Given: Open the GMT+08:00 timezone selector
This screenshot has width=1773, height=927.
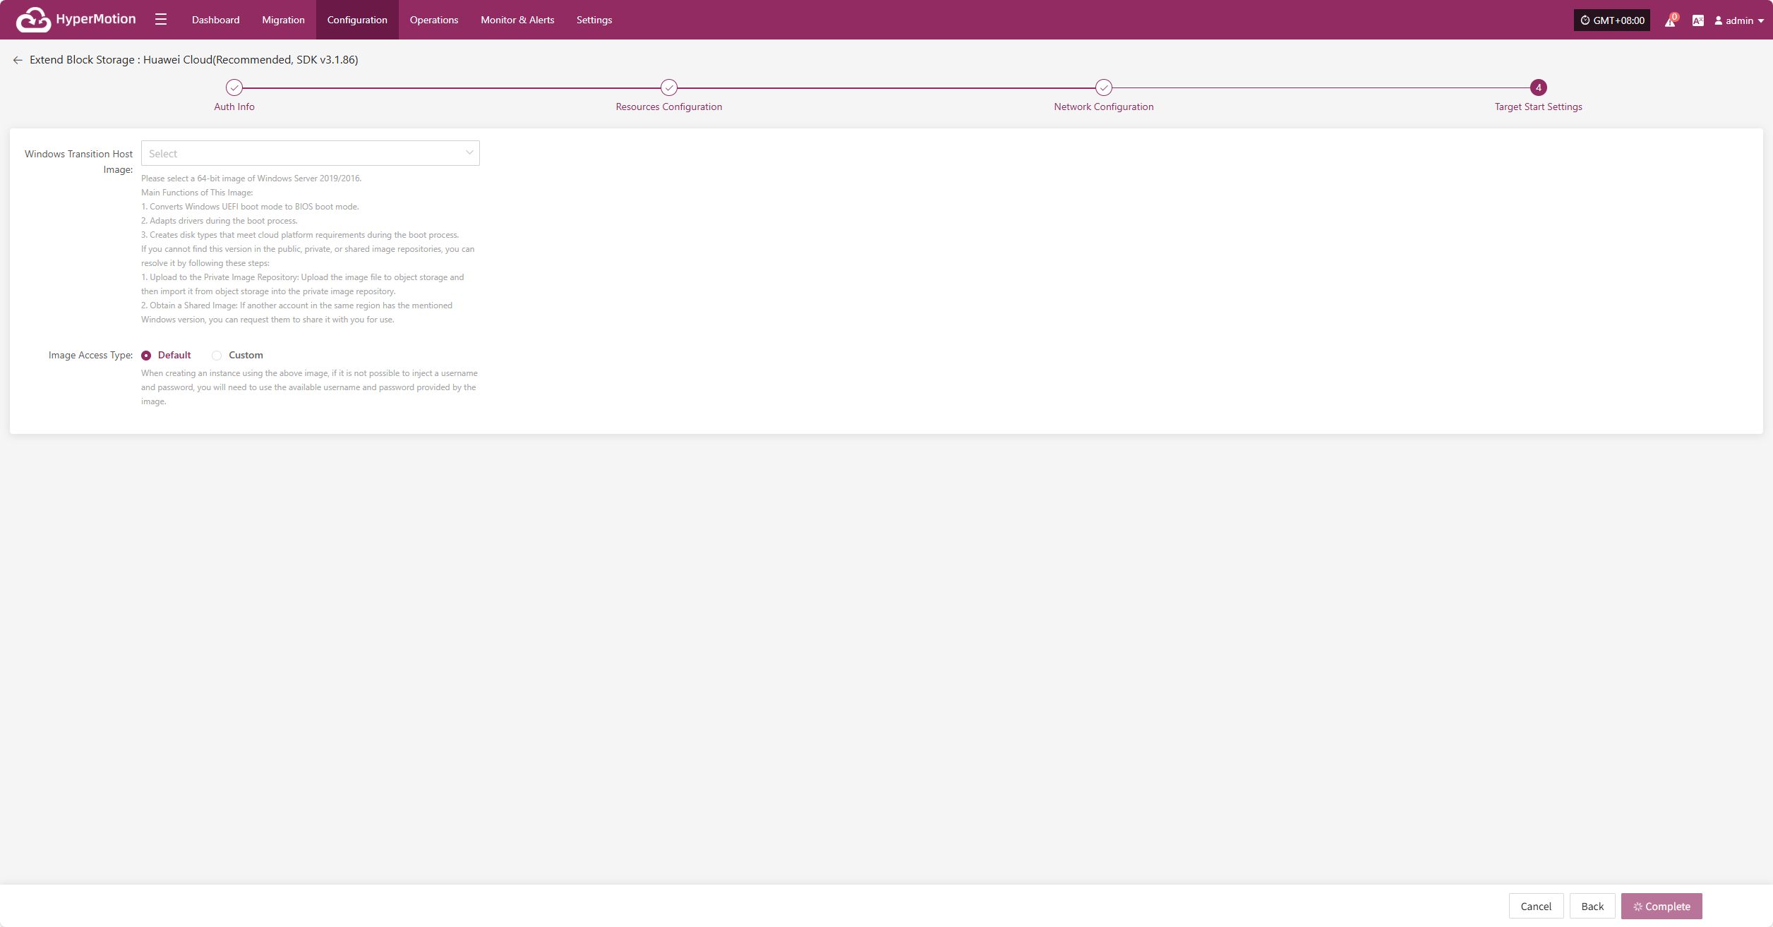Looking at the screenshot, I should pyautogui.click(x=1612, y=20).
